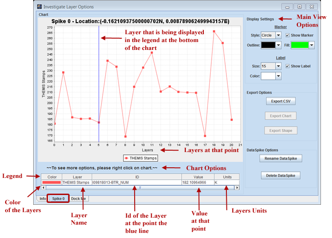Select the Spike 0 tab
The image size is (332, 238).
pyautogui.click(x=58, y=198)
